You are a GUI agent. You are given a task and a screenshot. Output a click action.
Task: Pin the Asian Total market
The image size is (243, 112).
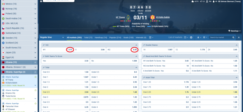144,77
